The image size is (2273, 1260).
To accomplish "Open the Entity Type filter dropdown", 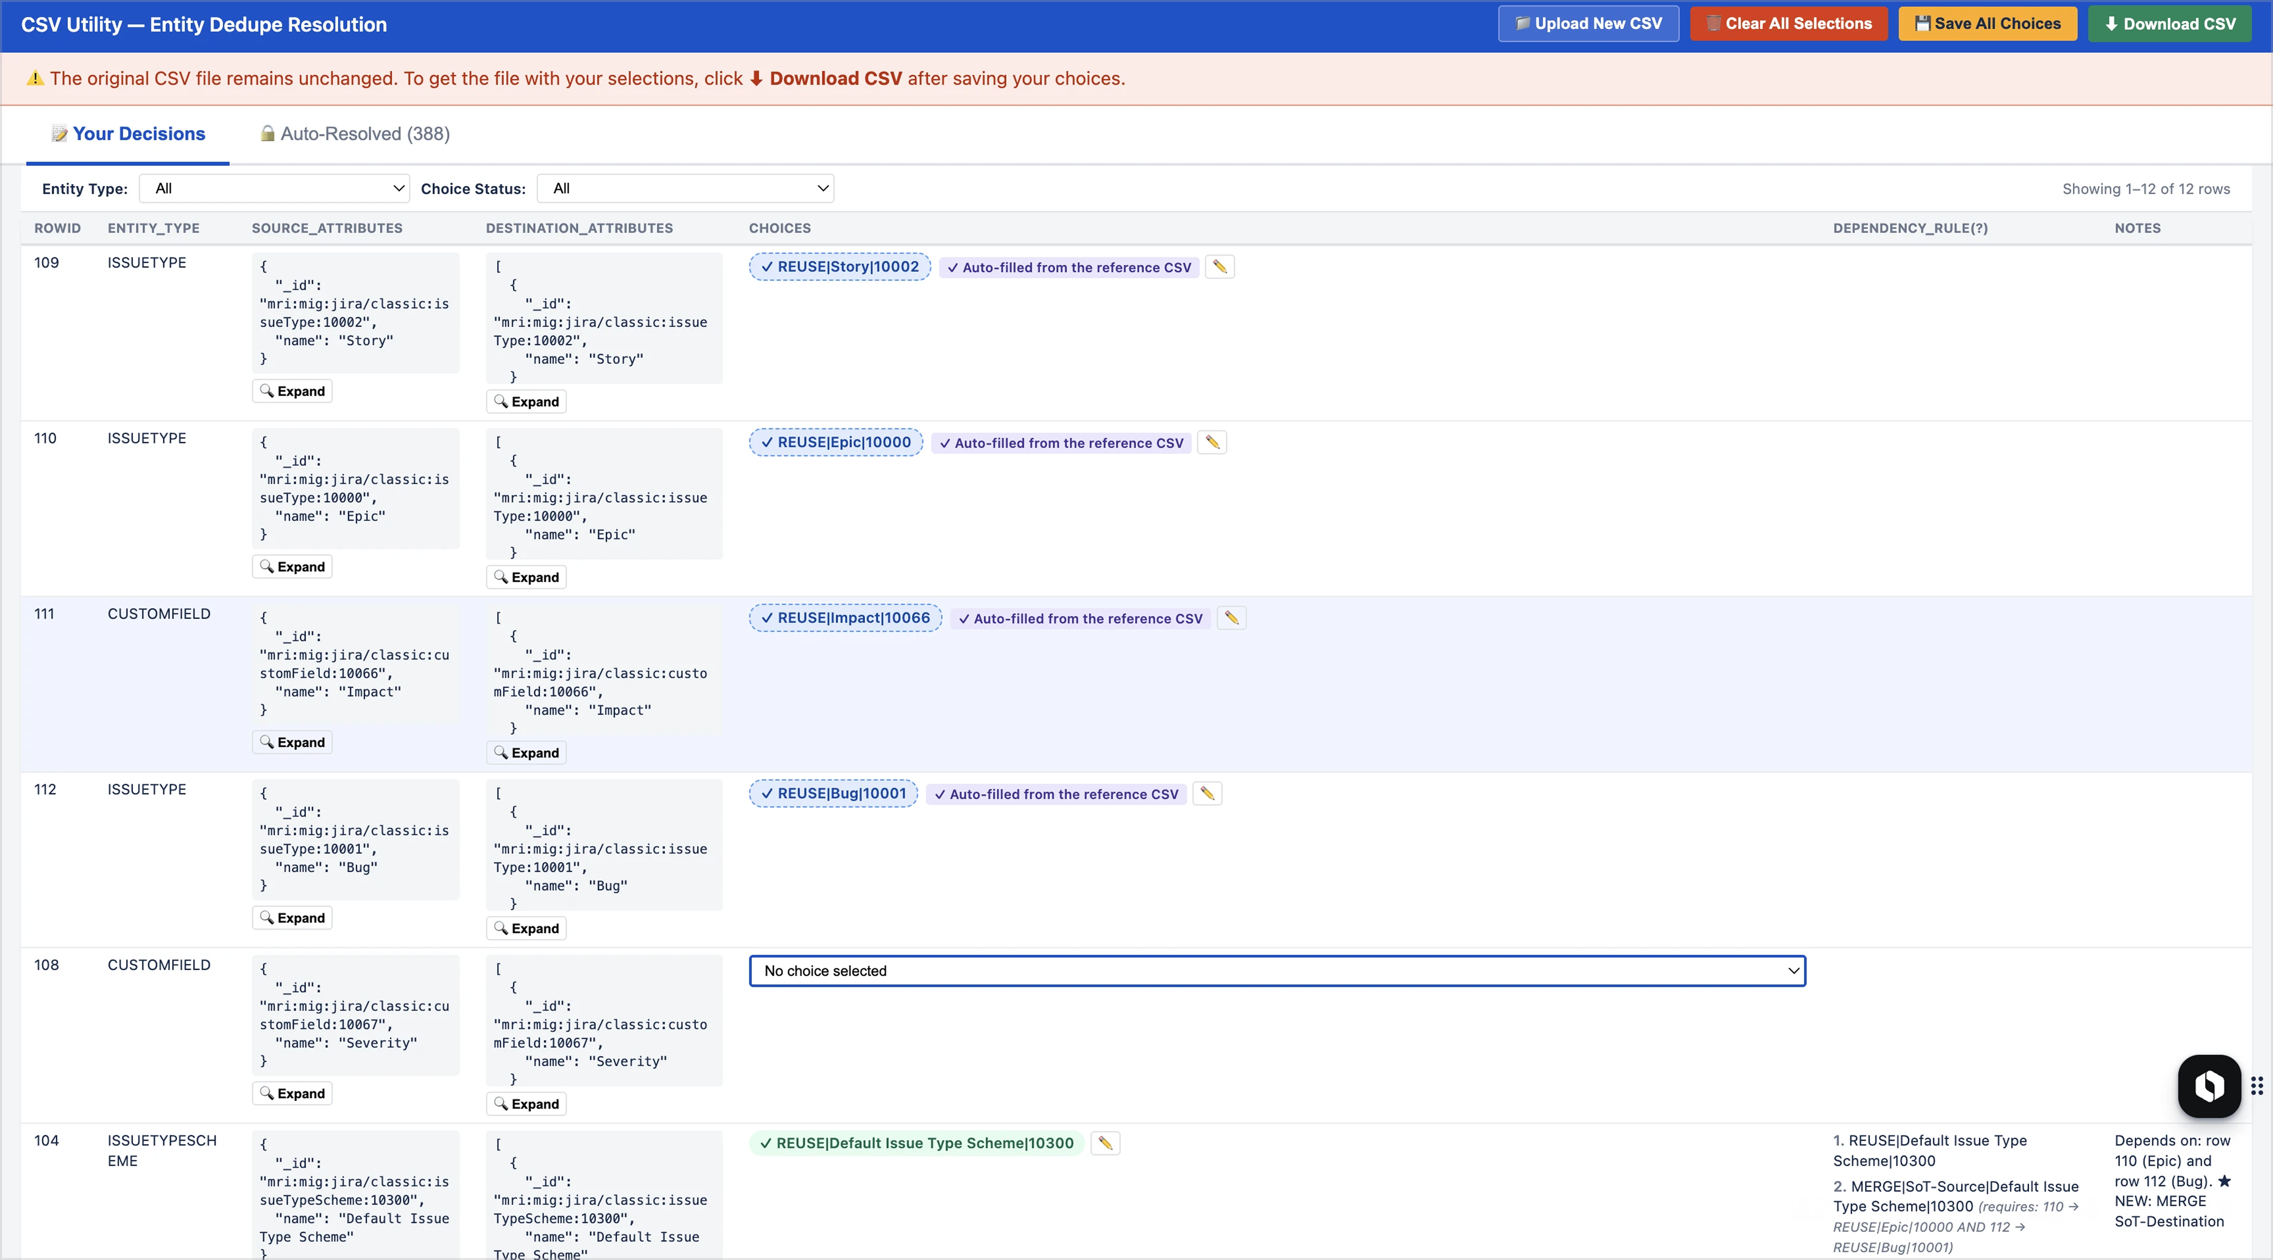I will coord(274,188).
